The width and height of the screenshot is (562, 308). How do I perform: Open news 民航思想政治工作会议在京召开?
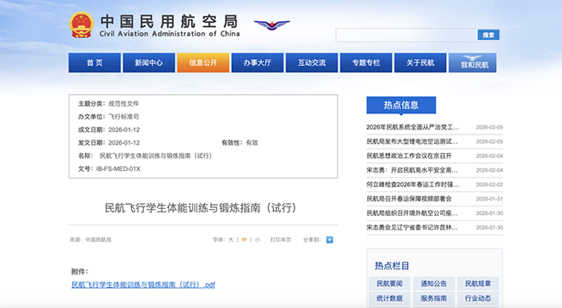(x=409, y=156)
